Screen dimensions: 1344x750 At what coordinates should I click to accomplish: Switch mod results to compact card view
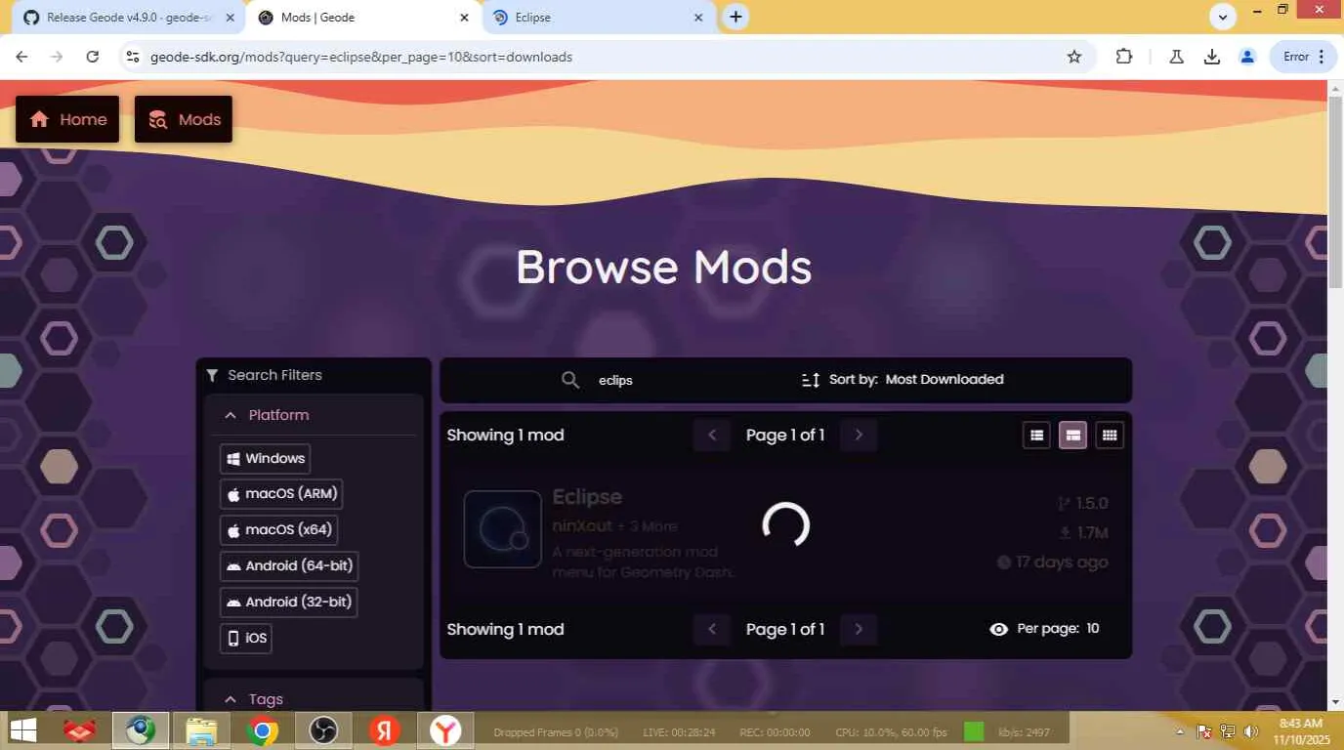click(x=1073, y=436)
